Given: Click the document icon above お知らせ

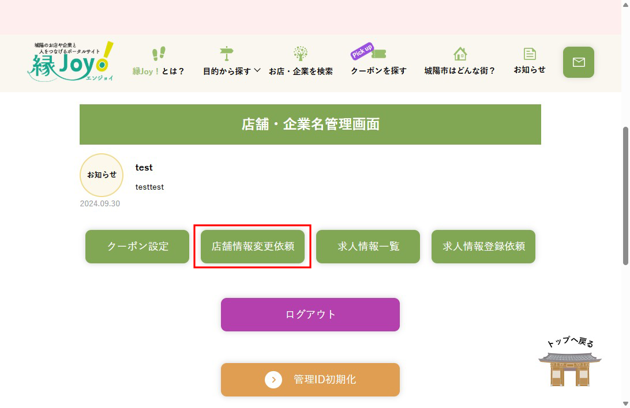Looking at the screenshot, I should tap(530, 53).
